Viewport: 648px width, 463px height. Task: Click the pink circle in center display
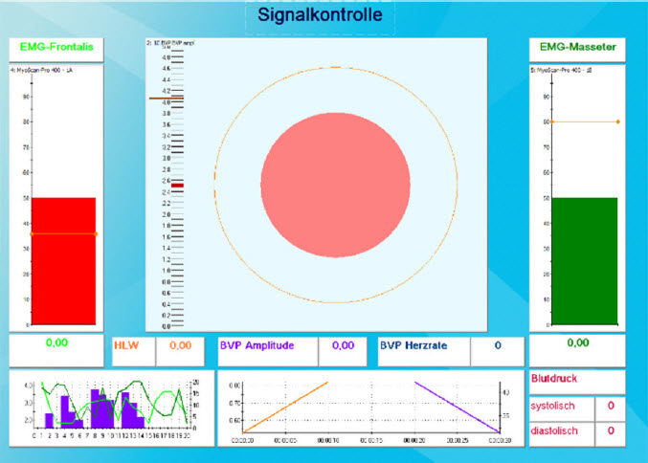coord(335,185)
